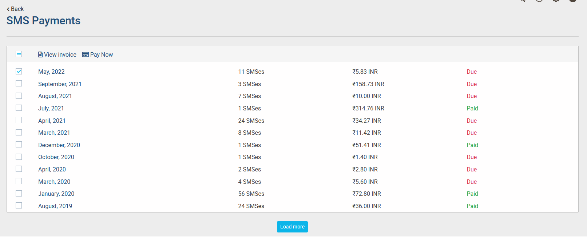
Task: Click the Paid status for July, 2021
Action: click(x=472, y=109)
